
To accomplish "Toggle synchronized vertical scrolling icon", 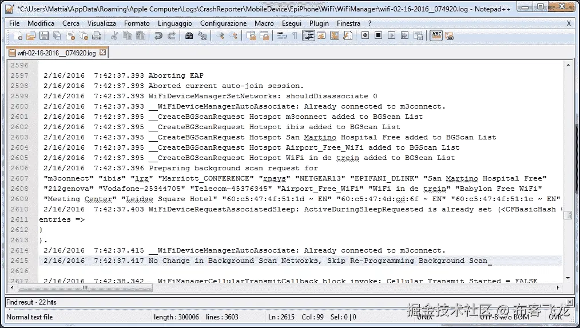I will tap(251, 36).
